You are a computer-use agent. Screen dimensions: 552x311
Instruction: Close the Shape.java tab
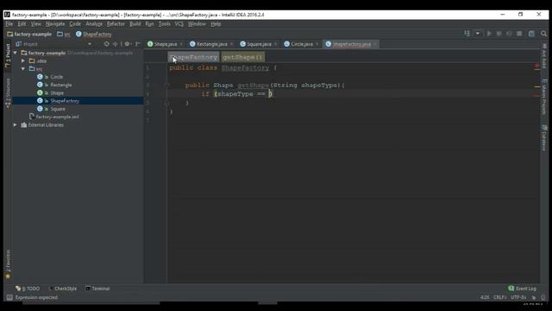[x=181, y=44]
